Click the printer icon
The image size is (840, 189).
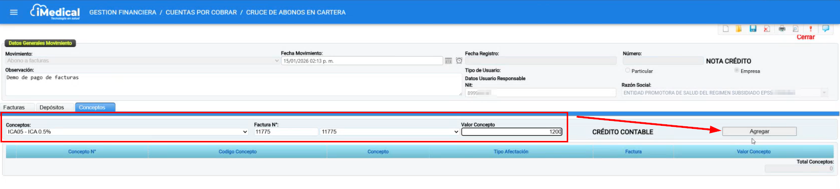tap(782, 29)
